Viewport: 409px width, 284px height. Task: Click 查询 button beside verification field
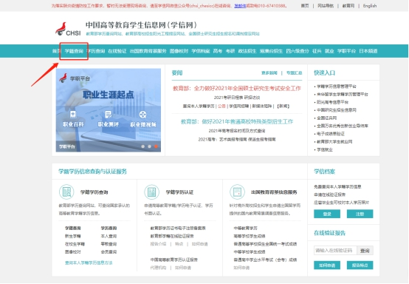(x=365, y=251)
